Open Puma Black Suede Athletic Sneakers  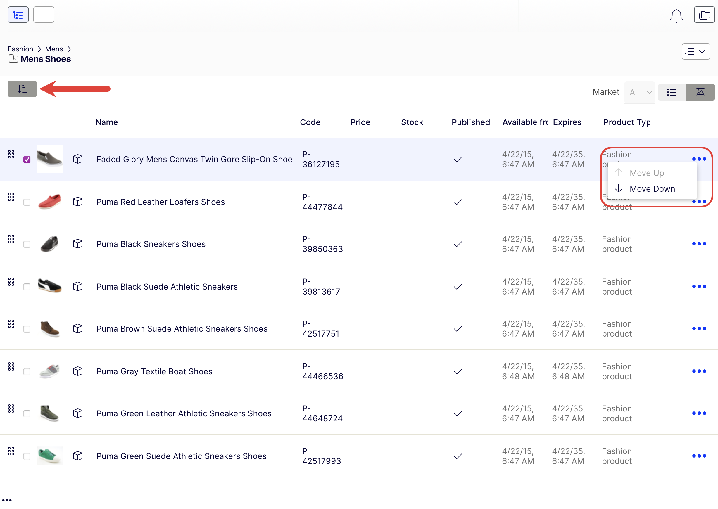pos(167,286)
